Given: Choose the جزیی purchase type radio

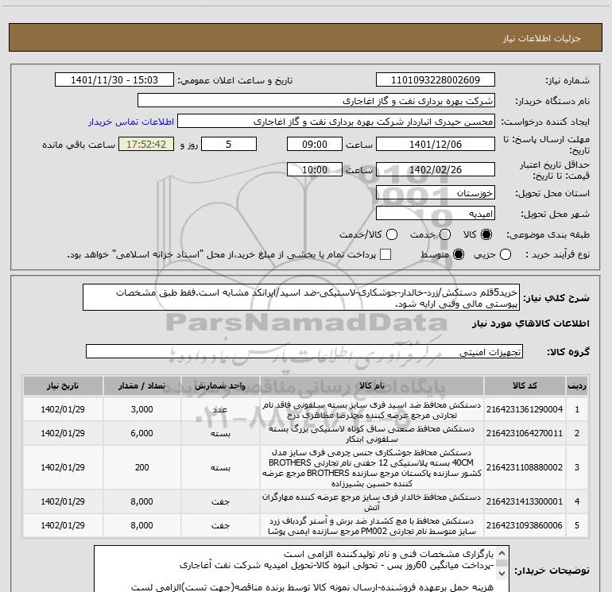Looking at the screenshot, I should pos(505,255).
